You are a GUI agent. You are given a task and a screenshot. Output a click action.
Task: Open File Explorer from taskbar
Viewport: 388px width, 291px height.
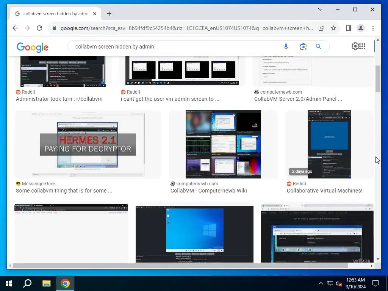click(46, 283)
